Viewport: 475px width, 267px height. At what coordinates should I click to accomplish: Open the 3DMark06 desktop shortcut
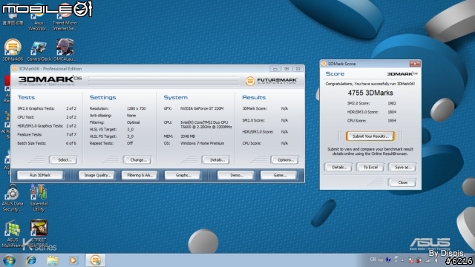point(13,50)
